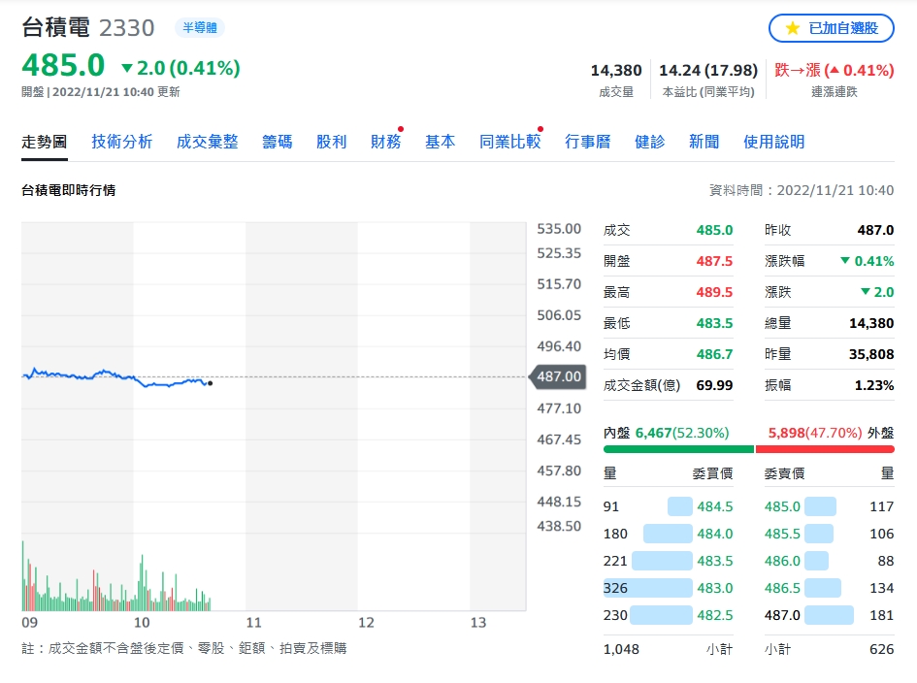Image resolution: width=917 pixels, height=683 pixels.
Task: Click the bid volume 326
Action: [615, 588]
